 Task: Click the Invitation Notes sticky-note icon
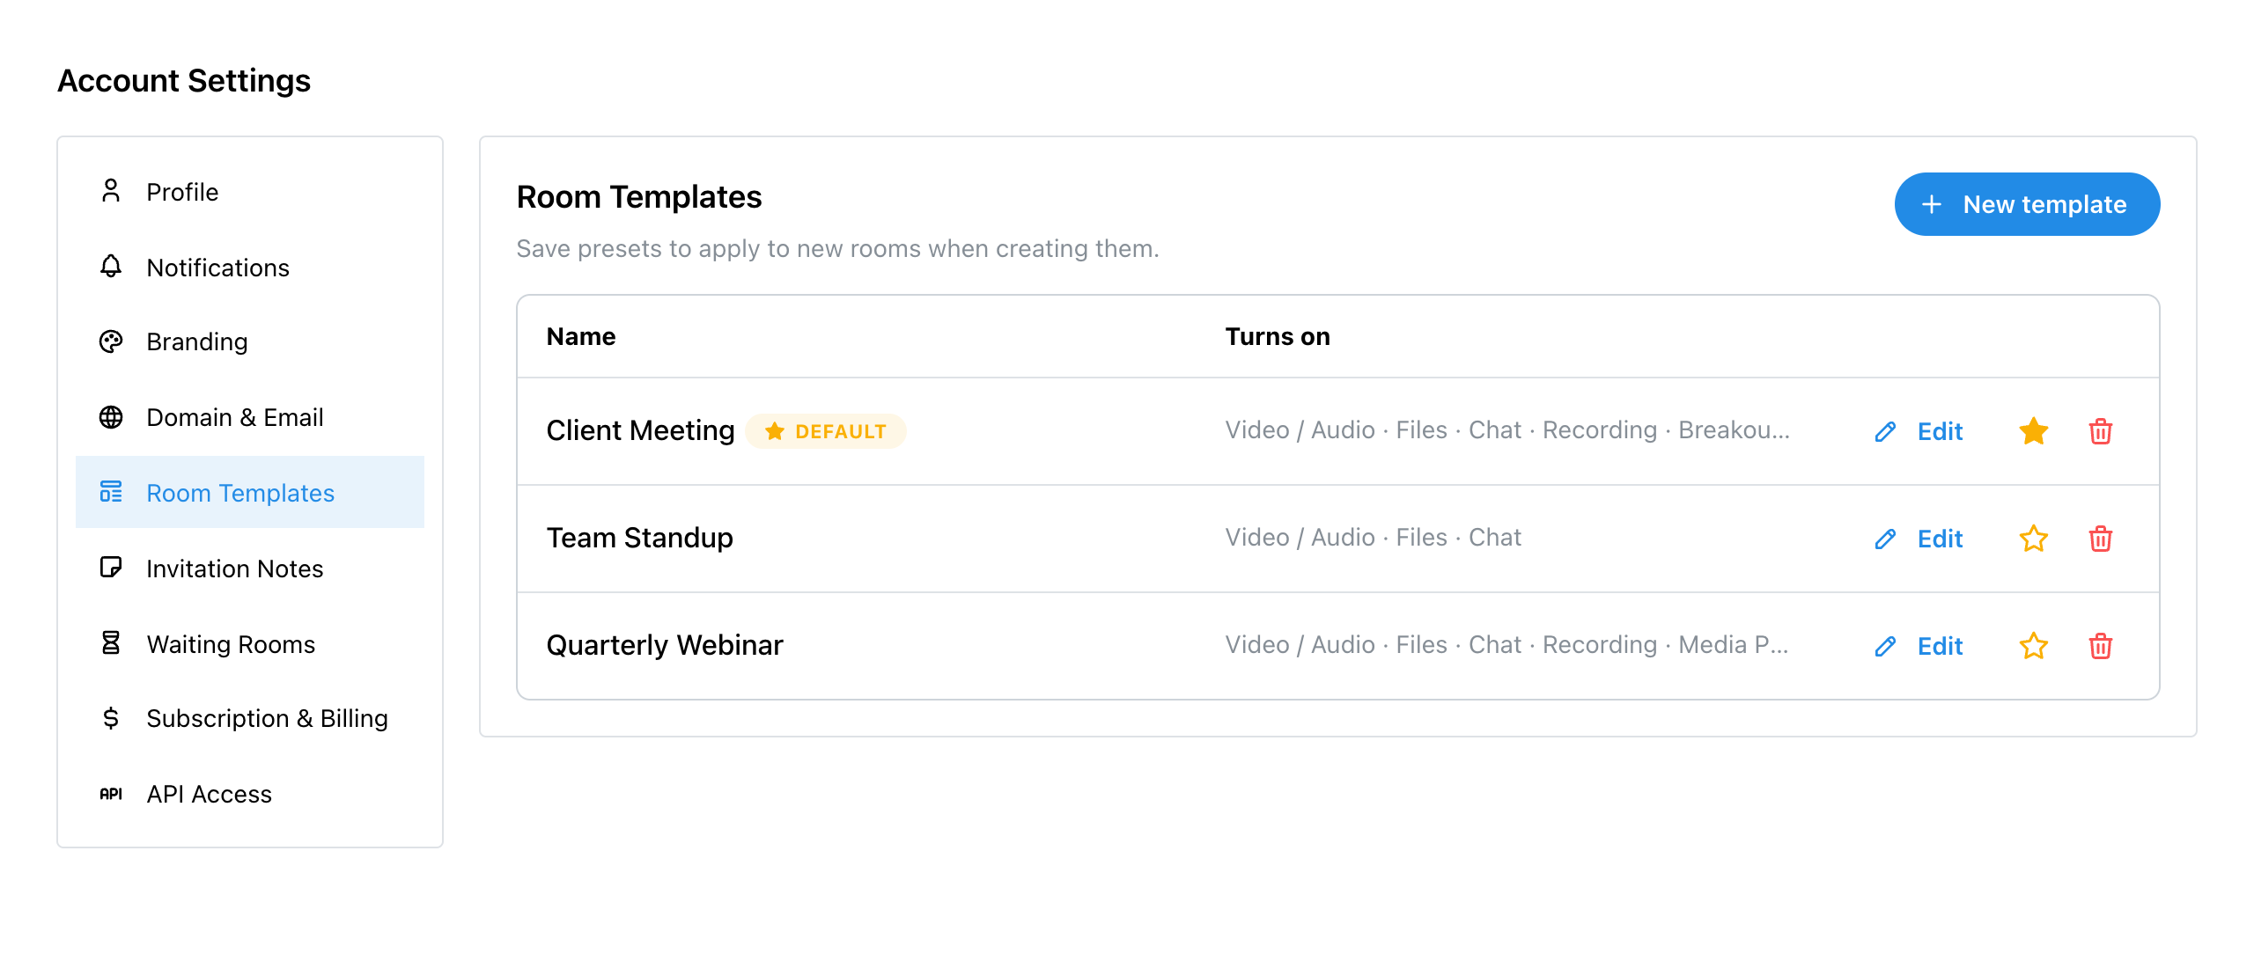(x=111, y=568)
